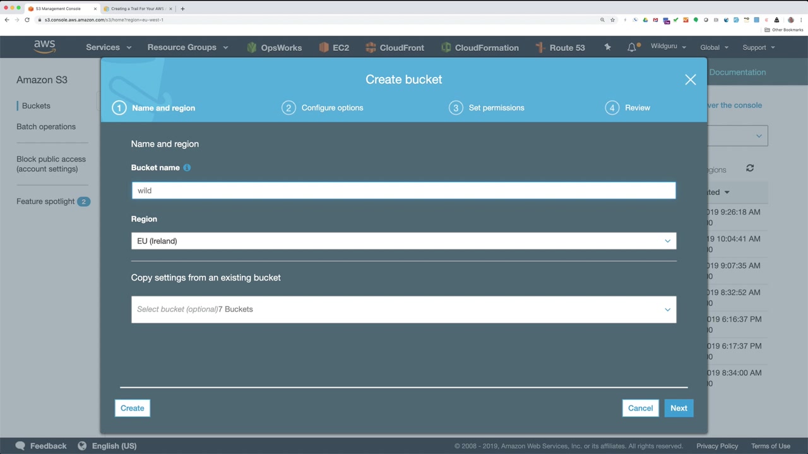
Task: Click the Create button
Action: pos(133,408)
